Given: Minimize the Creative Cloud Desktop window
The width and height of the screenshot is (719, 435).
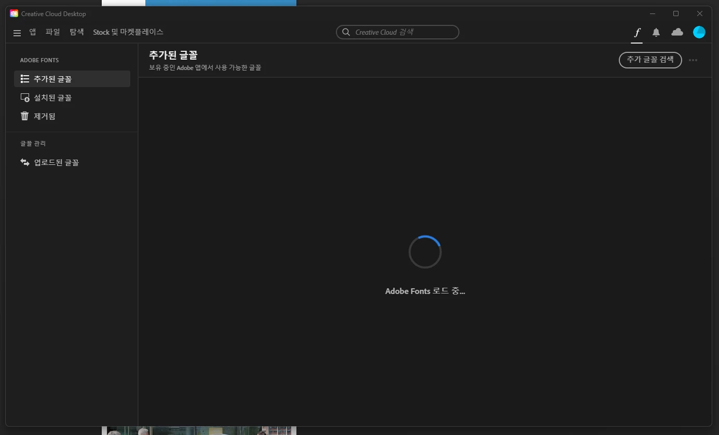Looking at the screenshot, I should pos(653,13).
